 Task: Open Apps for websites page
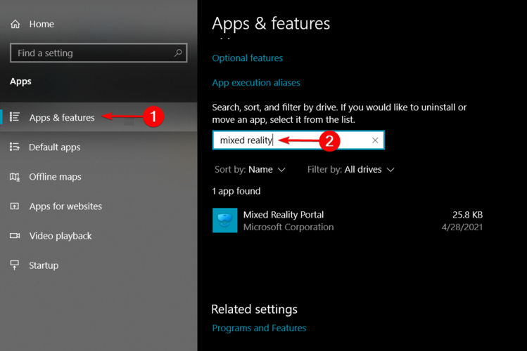(x=99, y=206)
